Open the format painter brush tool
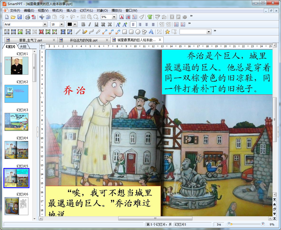 [x=142, y=17]
